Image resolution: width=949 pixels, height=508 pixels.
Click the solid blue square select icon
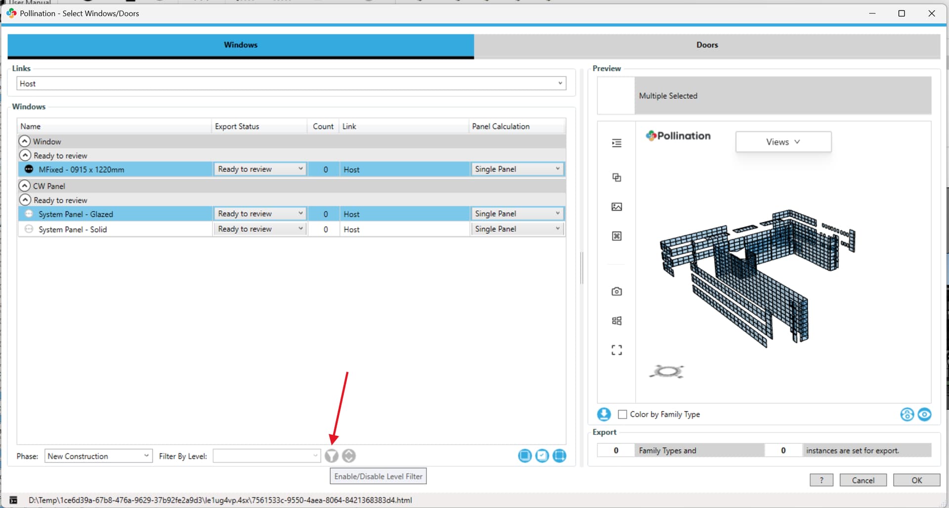[x=525, y=456]
